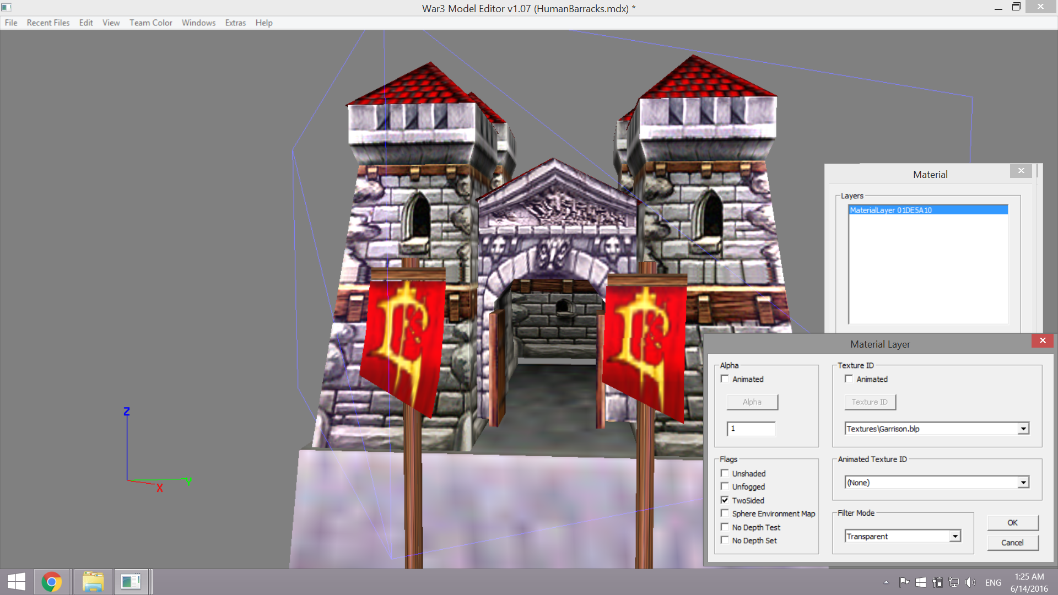The height and width of the screenshot is (595, 1058).
Task: Cancel the Material Layer dialog
Action: click(1013, 543)
